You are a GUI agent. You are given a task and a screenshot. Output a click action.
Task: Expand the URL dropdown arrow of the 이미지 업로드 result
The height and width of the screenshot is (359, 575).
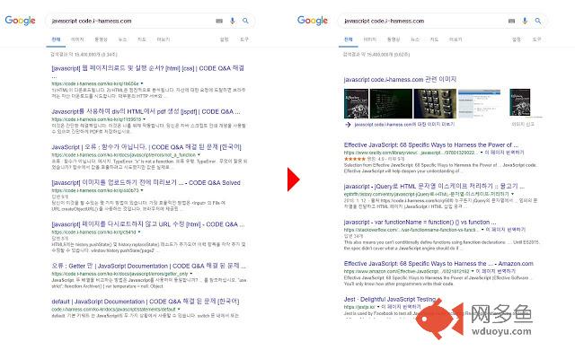(x=142, y=190)
